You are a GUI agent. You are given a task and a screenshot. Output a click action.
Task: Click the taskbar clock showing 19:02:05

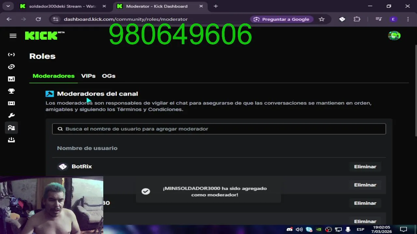381,229
